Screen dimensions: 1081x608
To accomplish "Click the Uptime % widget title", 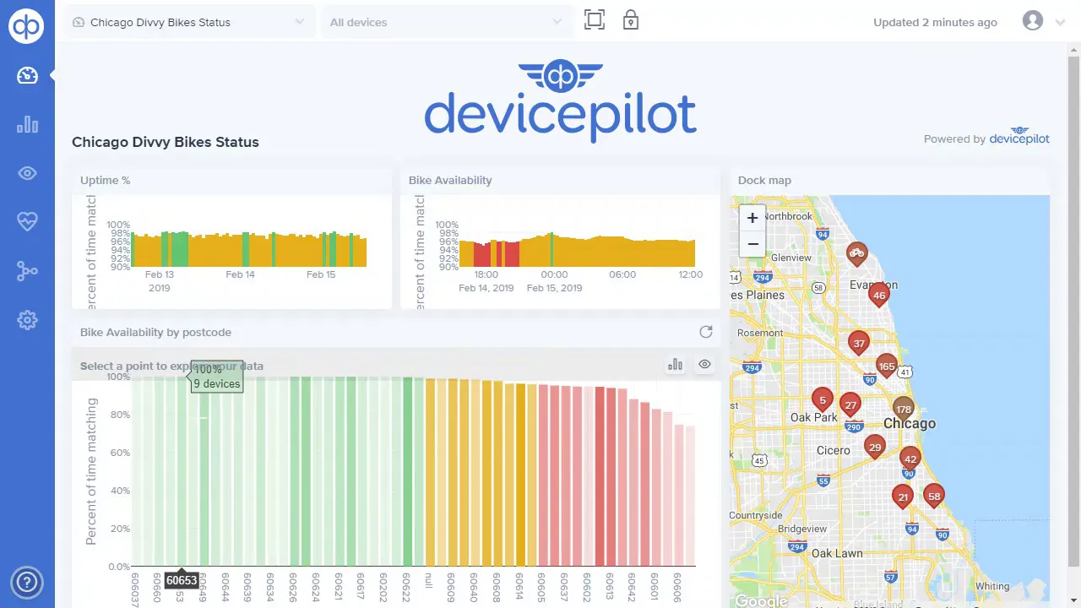I will point(105,180).
